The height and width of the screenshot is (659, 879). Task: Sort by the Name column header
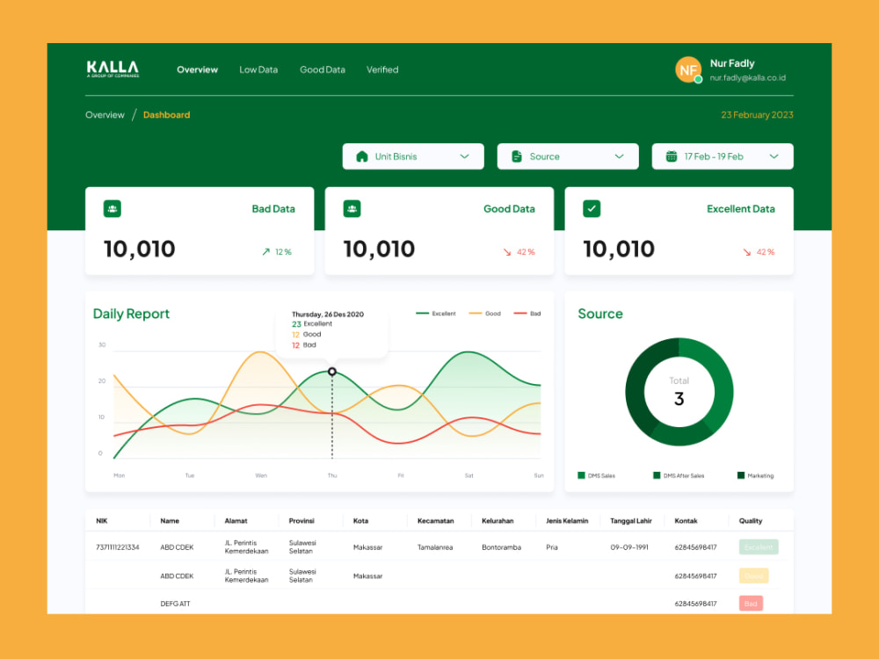[170, 520]
